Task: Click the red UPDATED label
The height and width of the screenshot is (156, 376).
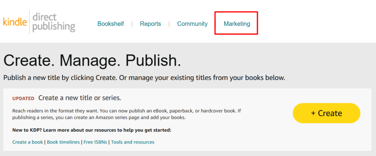Action: coord(23,98)
